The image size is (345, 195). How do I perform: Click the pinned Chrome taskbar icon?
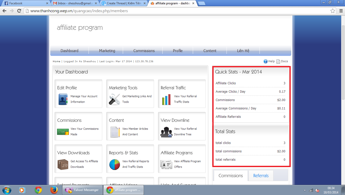[x=38, y=190]
